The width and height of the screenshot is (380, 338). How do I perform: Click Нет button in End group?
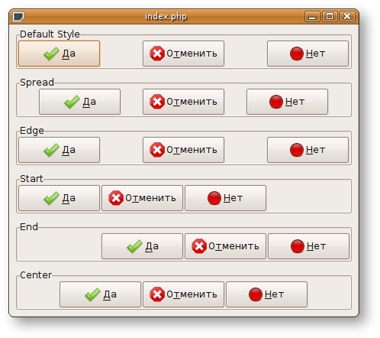pyautogui.click(x=308, y=246)
